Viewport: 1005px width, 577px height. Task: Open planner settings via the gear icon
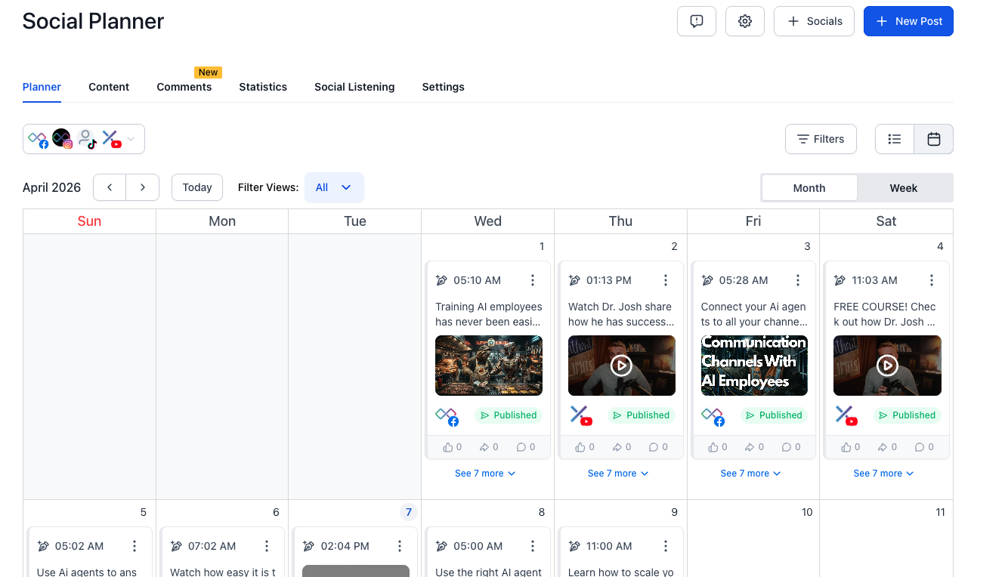(x=744, y=21)
